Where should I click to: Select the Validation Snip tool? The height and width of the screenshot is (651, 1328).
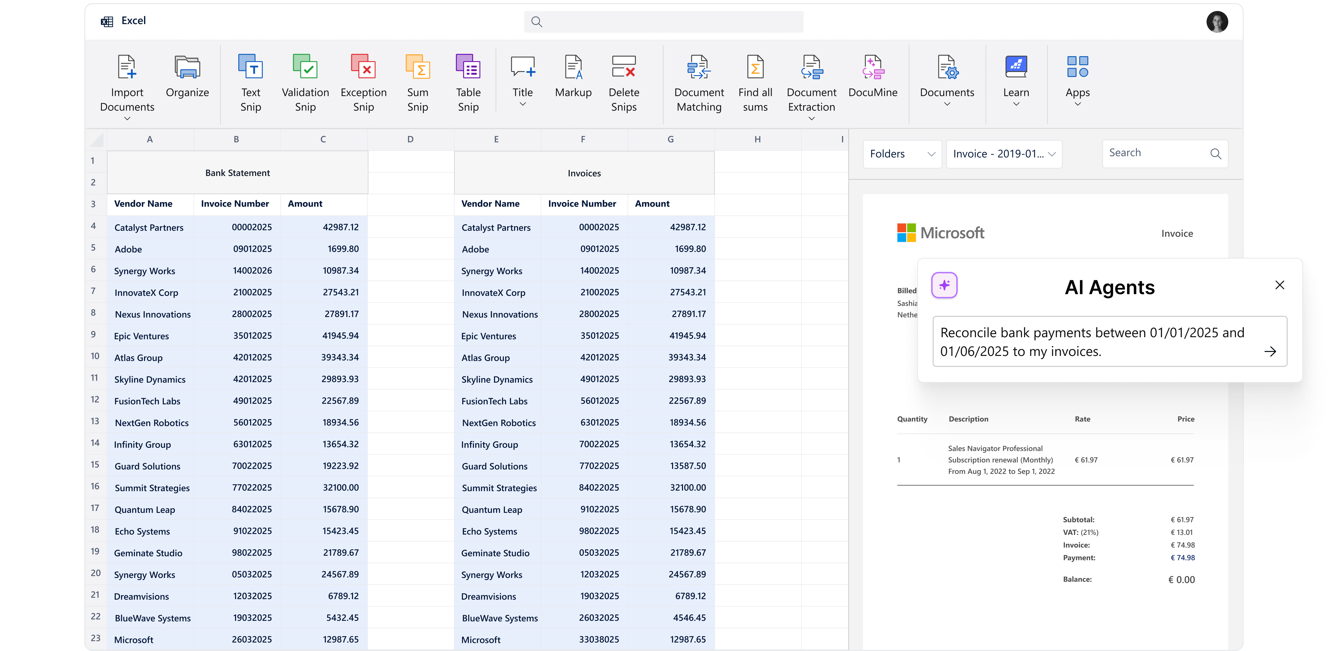click(x=305, y=67)
